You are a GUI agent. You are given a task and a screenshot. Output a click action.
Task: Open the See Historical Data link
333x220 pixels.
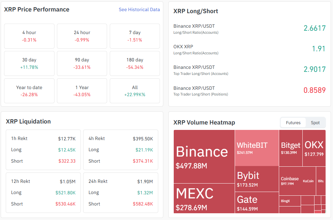tap(139, 10)
